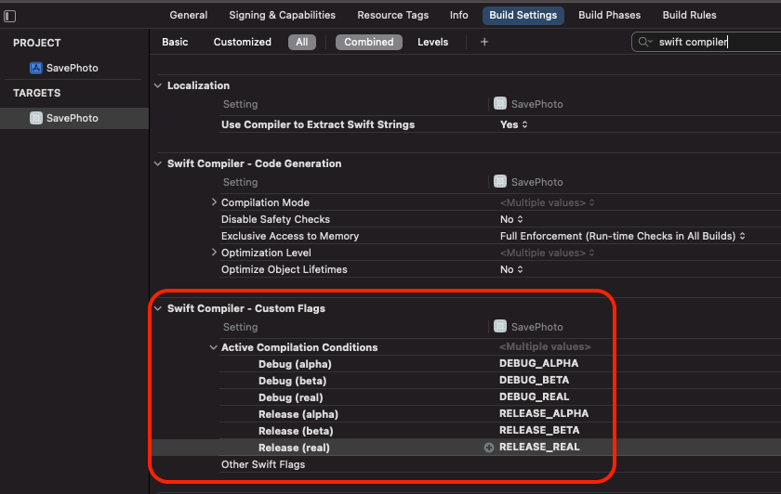Expand the Compilation Mode setting
The height and width of the screenshot is (494, 781).
click(214, 202)
